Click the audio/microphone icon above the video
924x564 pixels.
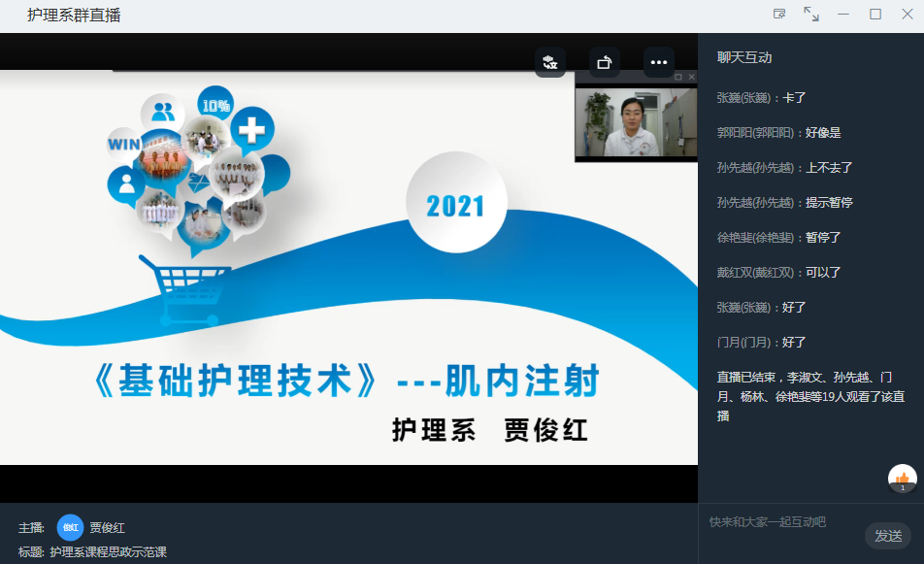[x=549, y=62]
